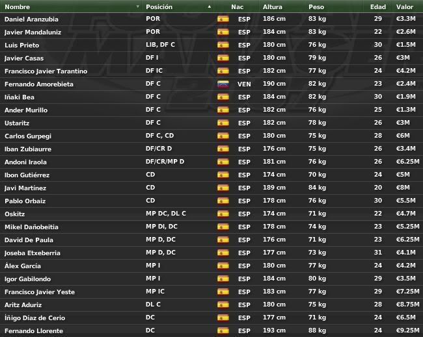Click weight 88 kg cell
The height and width of the screenshot is (337, 423).
[317, 331]
